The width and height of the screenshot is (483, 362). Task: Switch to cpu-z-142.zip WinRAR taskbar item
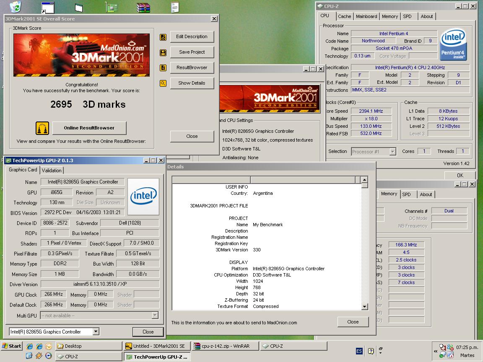225,346
